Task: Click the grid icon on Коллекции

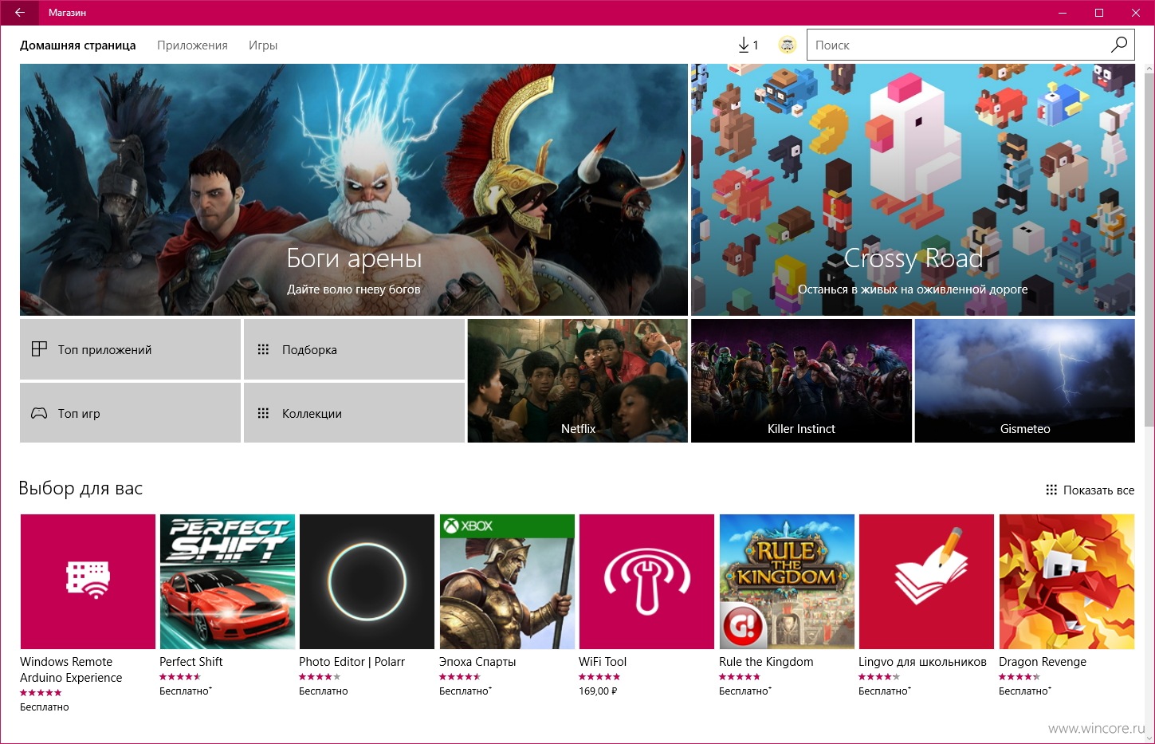Action: point(263,413)
